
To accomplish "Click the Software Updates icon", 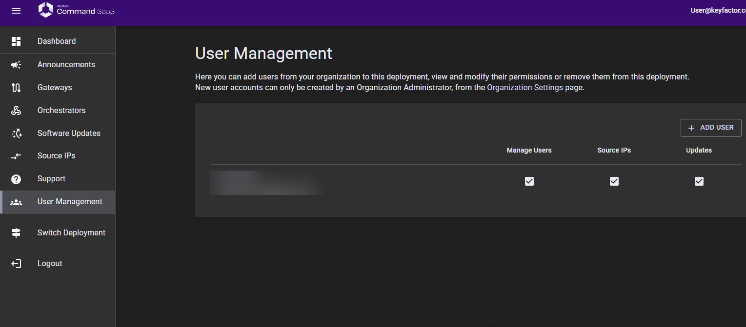I will point(16,134).
